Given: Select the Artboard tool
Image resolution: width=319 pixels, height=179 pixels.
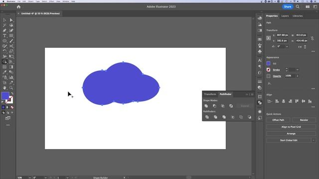Looking at the screenshot, I should point(4,83).
